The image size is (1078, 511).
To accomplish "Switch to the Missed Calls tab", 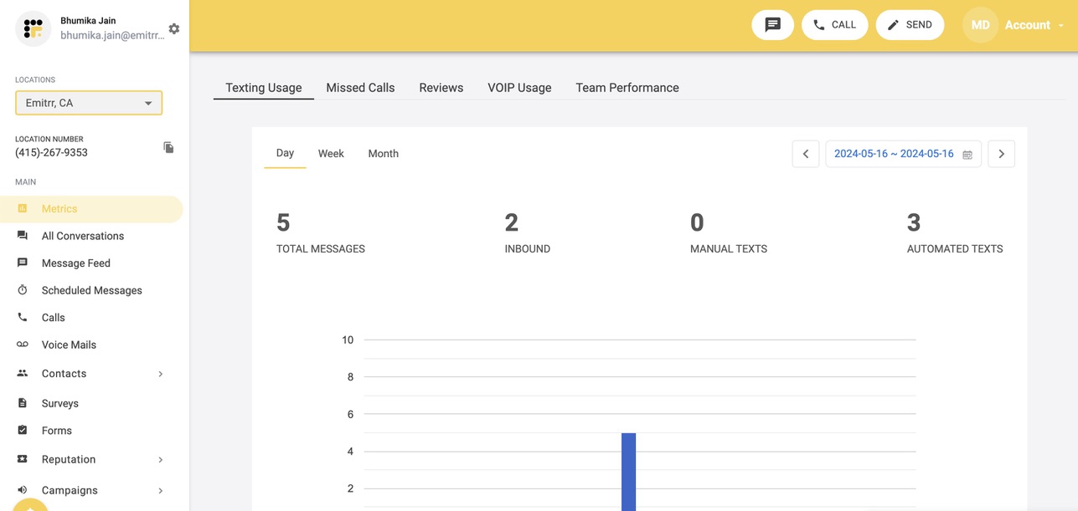I will tap(360, 88).
